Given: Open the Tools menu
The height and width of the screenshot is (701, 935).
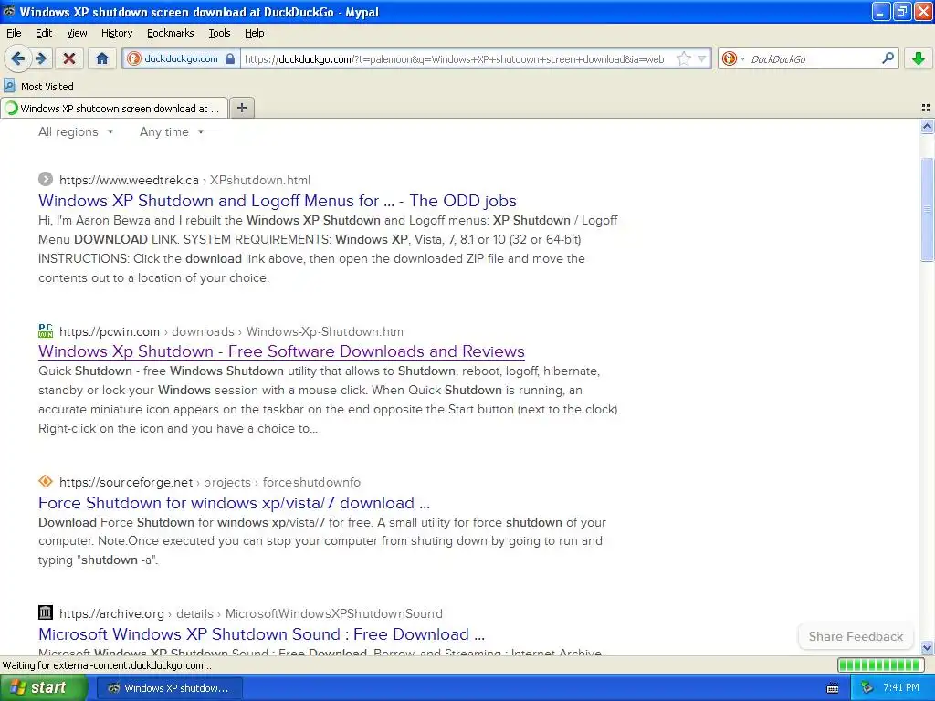Looking at the screenshot, I should pos(219,33).
